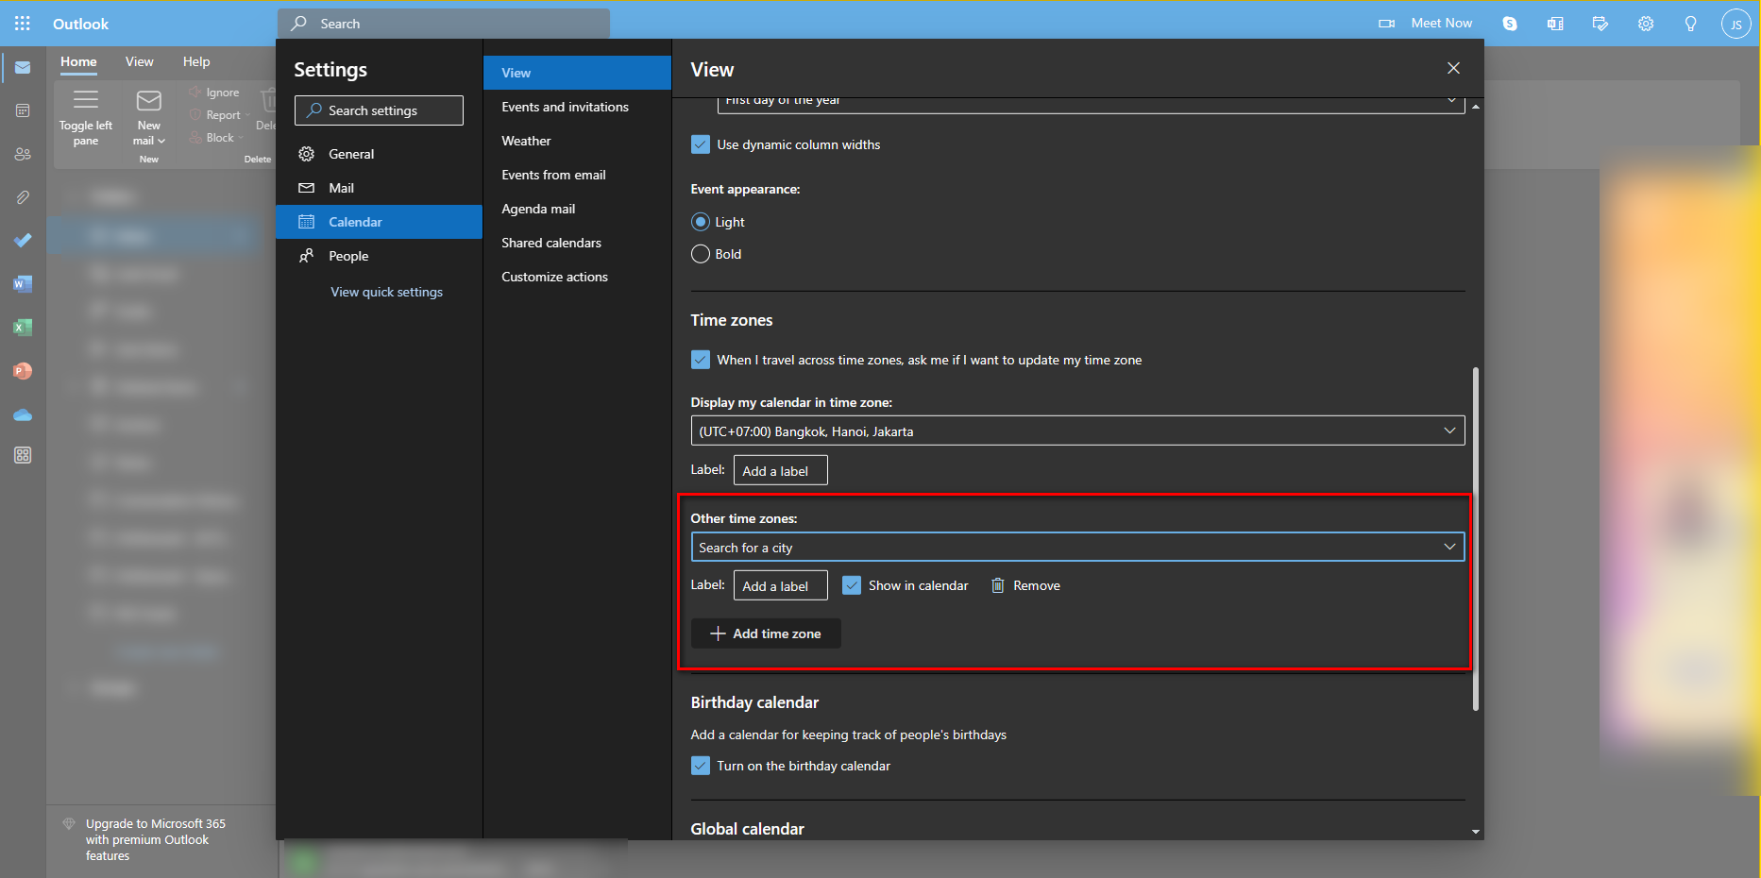1761x878 pixels.
Task: Click the scroll up arrow in View panel
Action: 1475,107
